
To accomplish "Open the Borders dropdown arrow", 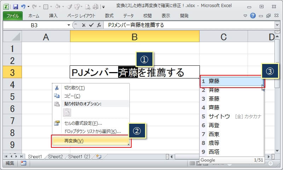I will 51,7.
